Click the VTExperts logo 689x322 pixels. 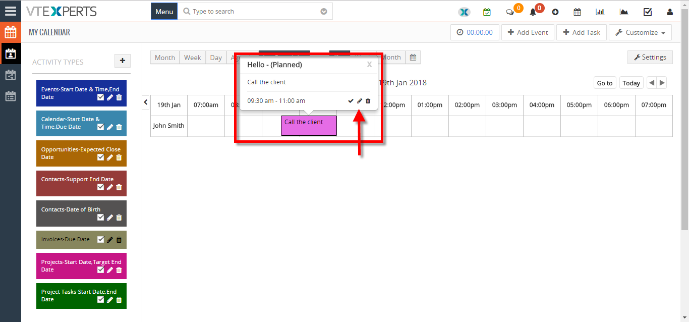pos(62,11)
